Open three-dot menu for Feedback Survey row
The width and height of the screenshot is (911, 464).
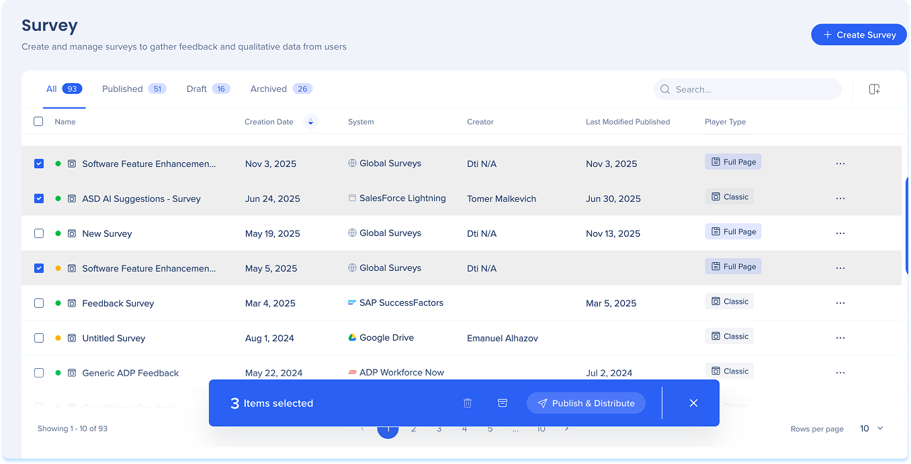tap(840, 303)
